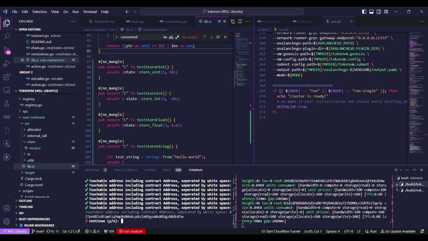This screenshot has height=241, width=428.
Task: Close the find widget
Action: coord(225,37)
